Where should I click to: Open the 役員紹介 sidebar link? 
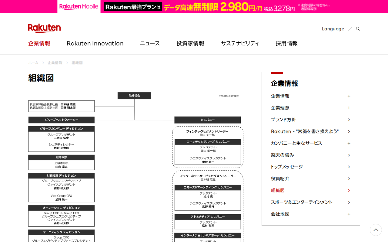pyautogui.click(x=280, y=179)
